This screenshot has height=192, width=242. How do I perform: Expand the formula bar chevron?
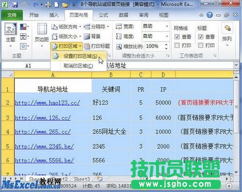click(x=236, y=65)
